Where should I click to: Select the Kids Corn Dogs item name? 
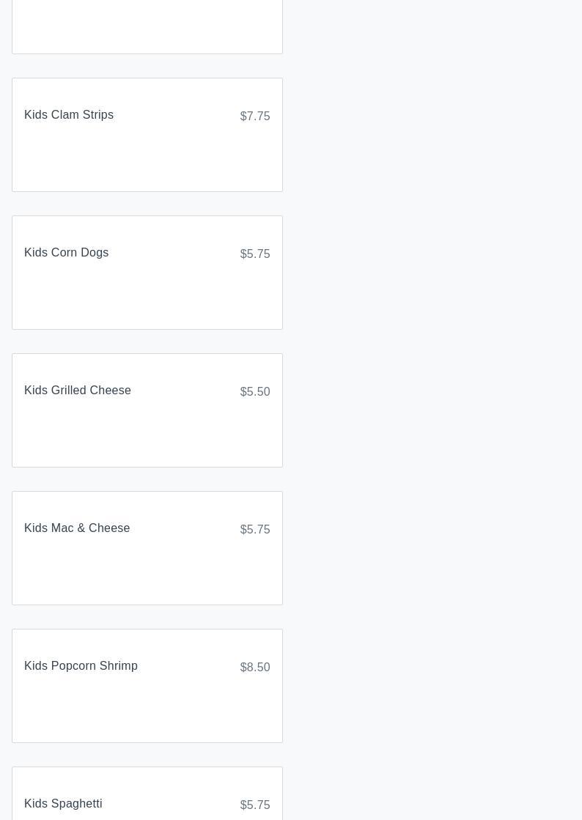(67, 253)
